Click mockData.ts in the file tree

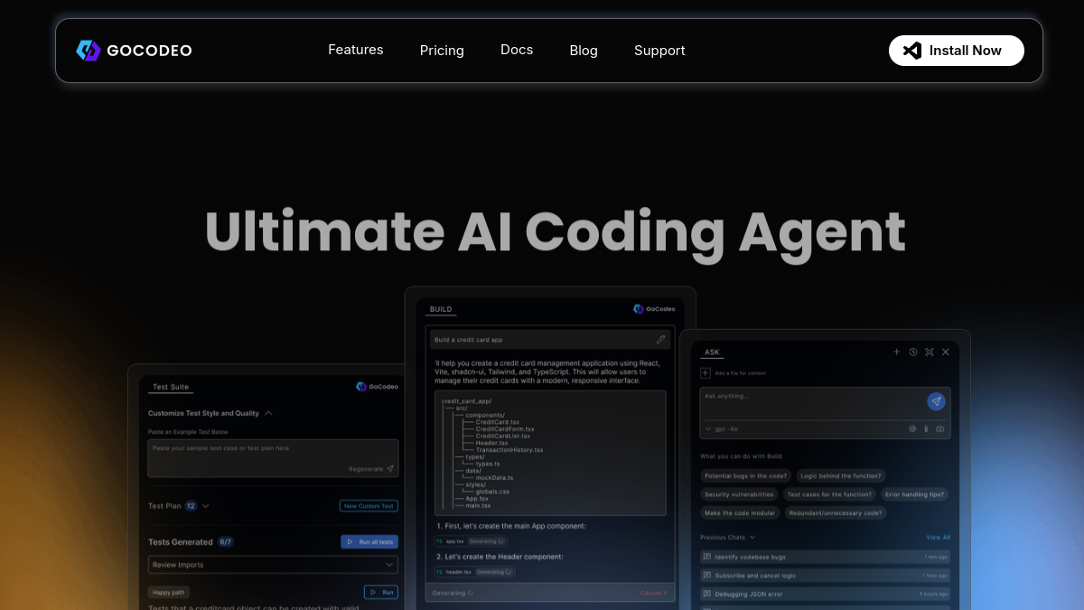click(494, 477)
